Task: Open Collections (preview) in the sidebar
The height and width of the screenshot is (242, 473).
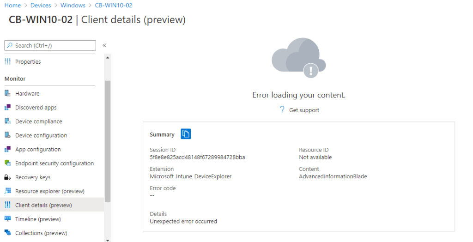Action: point(41,233)
